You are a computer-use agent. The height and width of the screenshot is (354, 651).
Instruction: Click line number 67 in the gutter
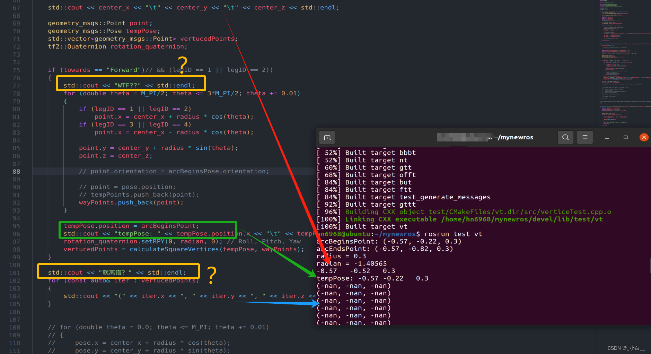point(16,8)
